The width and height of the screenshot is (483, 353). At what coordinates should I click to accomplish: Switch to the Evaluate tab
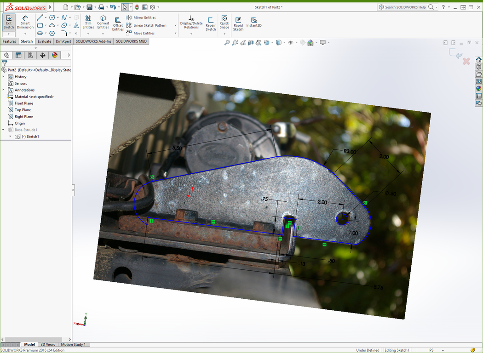pos(44,41)
